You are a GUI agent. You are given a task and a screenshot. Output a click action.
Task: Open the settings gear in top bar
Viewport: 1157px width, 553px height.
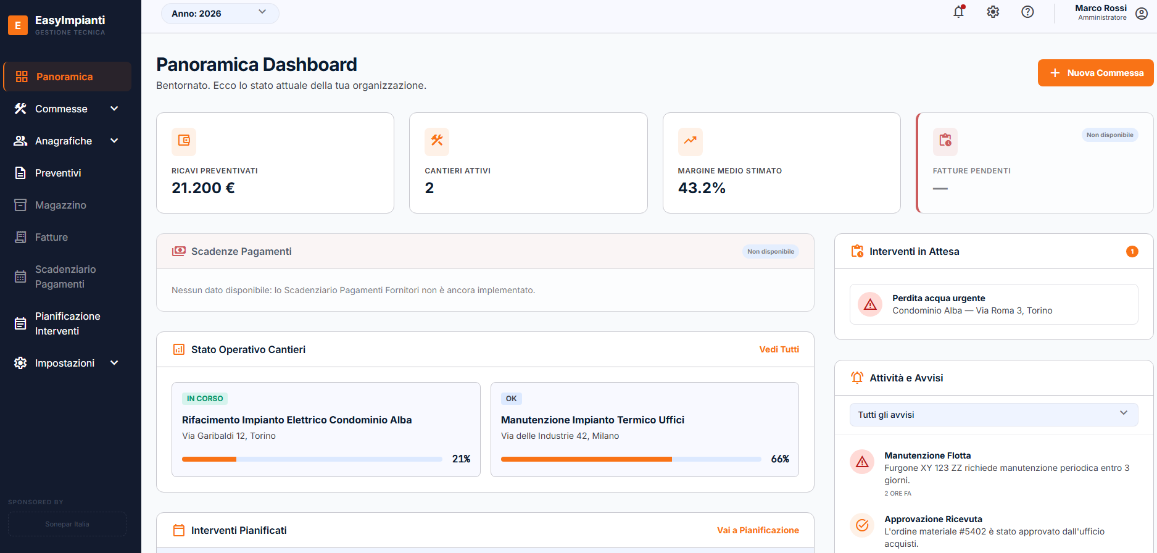tap(993, 12)
